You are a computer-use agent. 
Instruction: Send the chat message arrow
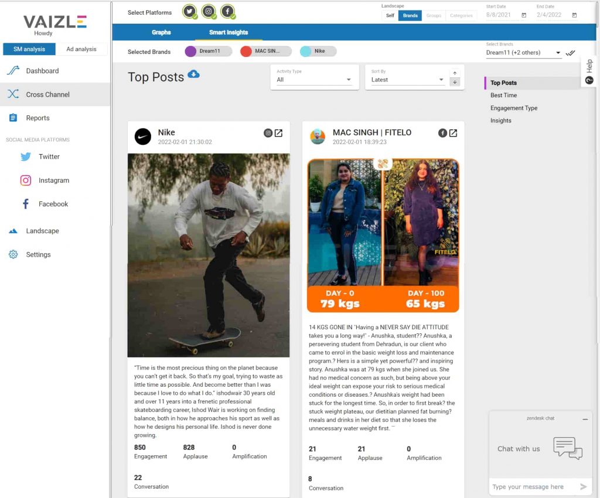click(583, 486)
